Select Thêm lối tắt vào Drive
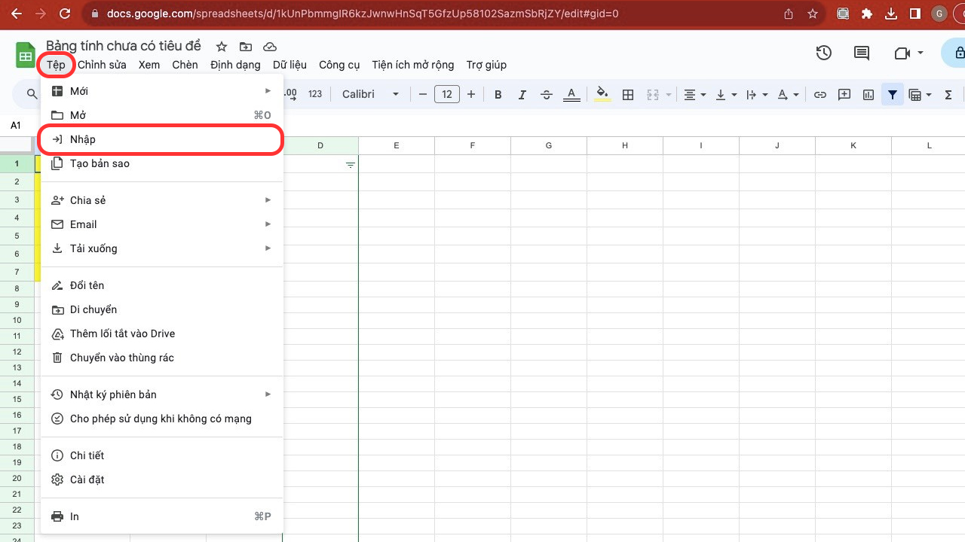Image resolution: width=965 pixels, height=542 pixels. click(162, 333)
